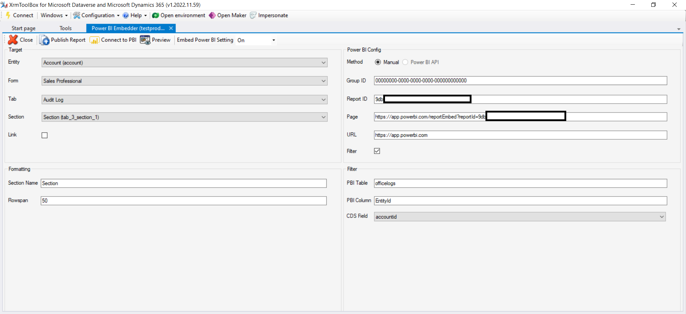Viewport: 686px width, 314px height.
Task: Click the Open environment green icon
Action: click(156, 15)
